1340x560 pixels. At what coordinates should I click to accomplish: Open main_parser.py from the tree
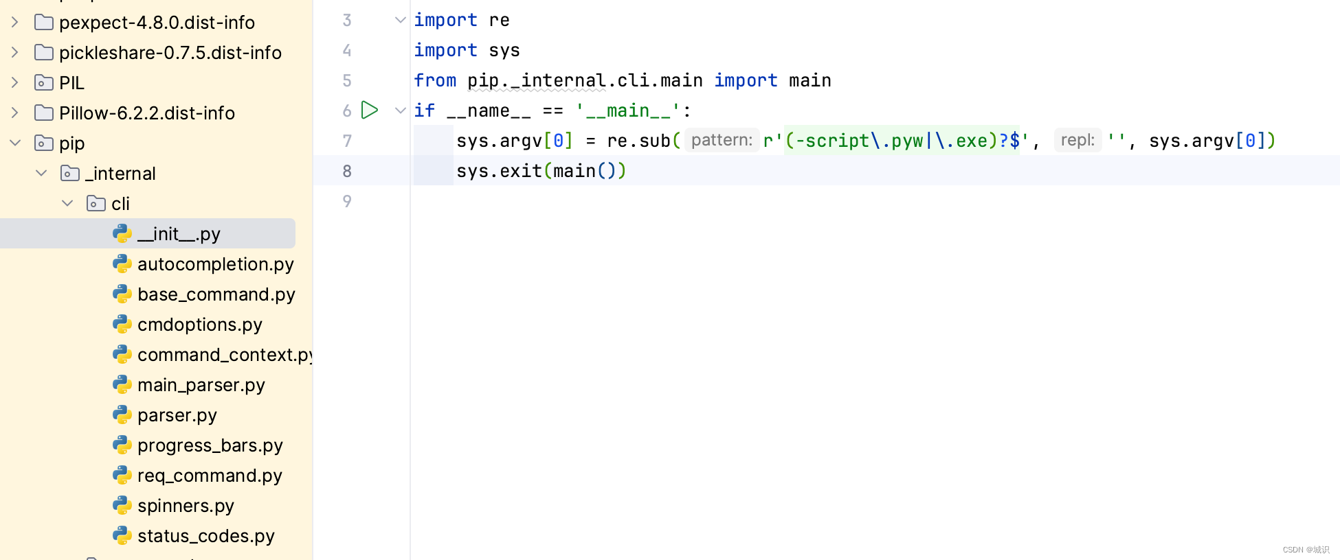point(201,385)
